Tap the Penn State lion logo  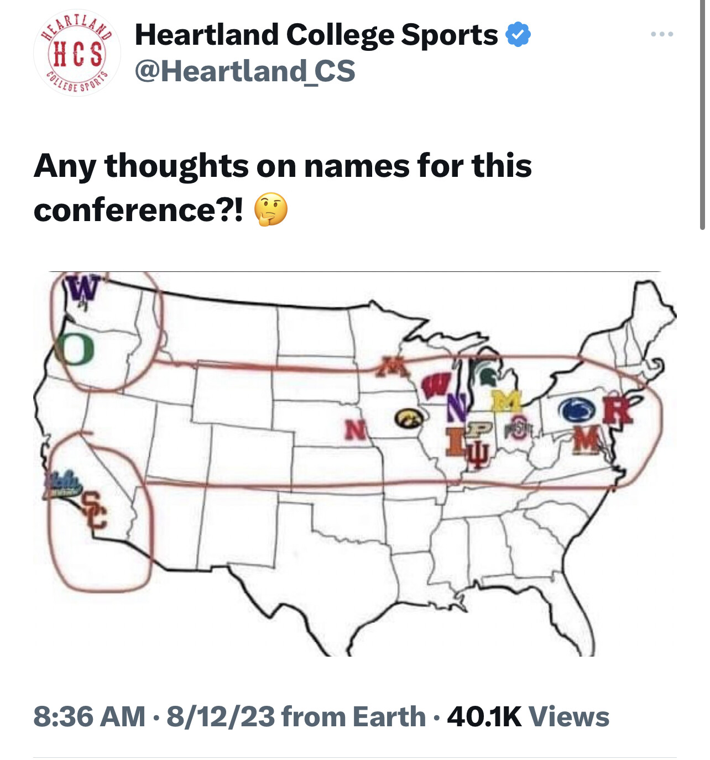coord(576,410)
